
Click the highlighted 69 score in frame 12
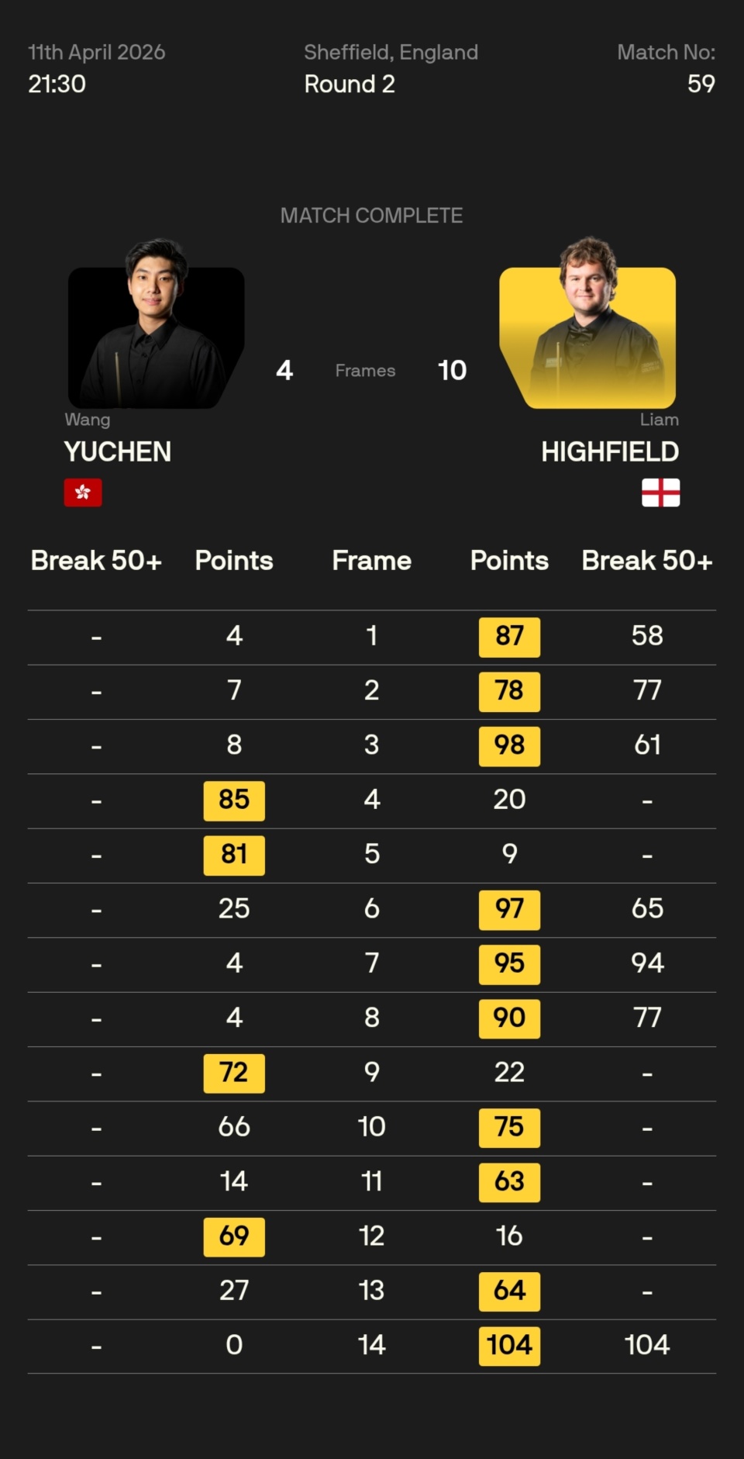234,1236
